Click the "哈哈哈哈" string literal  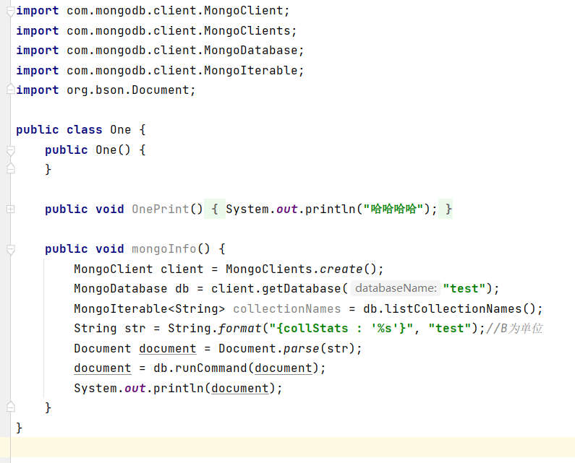[393, 209]
